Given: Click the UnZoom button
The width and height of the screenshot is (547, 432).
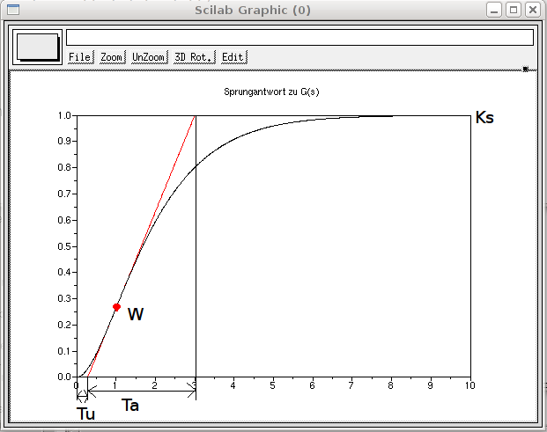Looking at the screenshot, I should click(x=148, y=57).
